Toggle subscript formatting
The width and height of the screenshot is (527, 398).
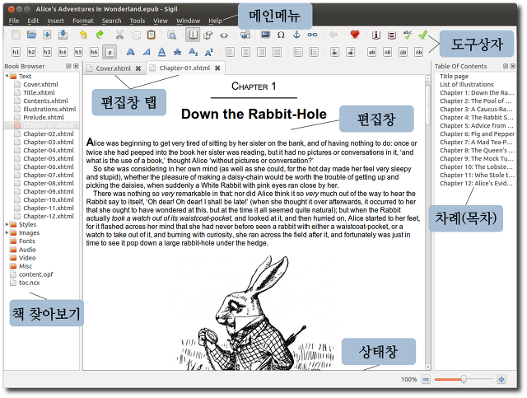point(194,52)
